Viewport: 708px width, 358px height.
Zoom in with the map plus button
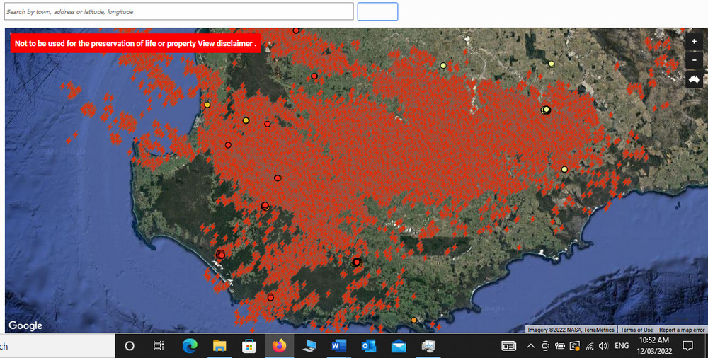(694, 42)
